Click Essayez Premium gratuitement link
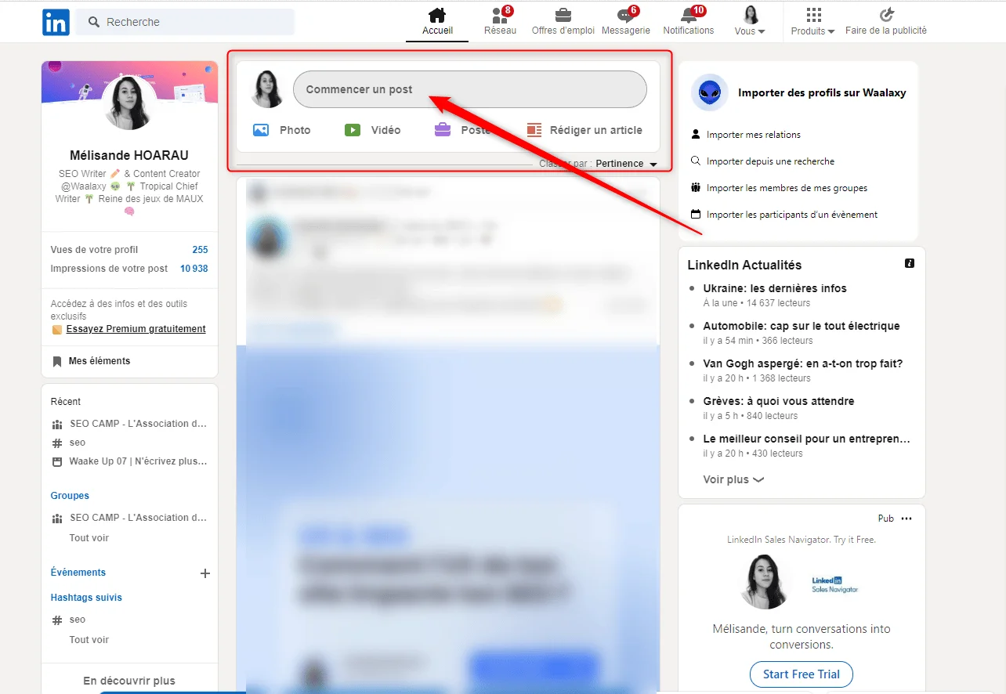The height and width of the screenshot is (694, 1006). click(x=136, y=329)
